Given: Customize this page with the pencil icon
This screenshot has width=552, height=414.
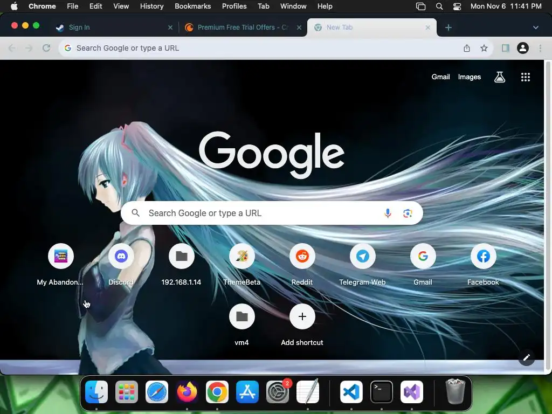Looking at the screenshot, I should 526,358.
